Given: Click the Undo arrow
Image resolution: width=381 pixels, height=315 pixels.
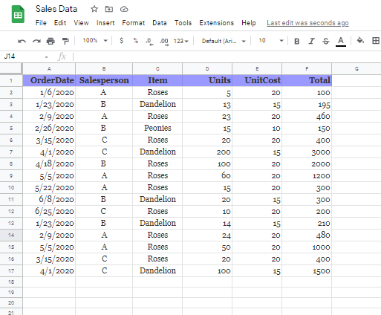Looking at the screenshot, I should 22,41.
